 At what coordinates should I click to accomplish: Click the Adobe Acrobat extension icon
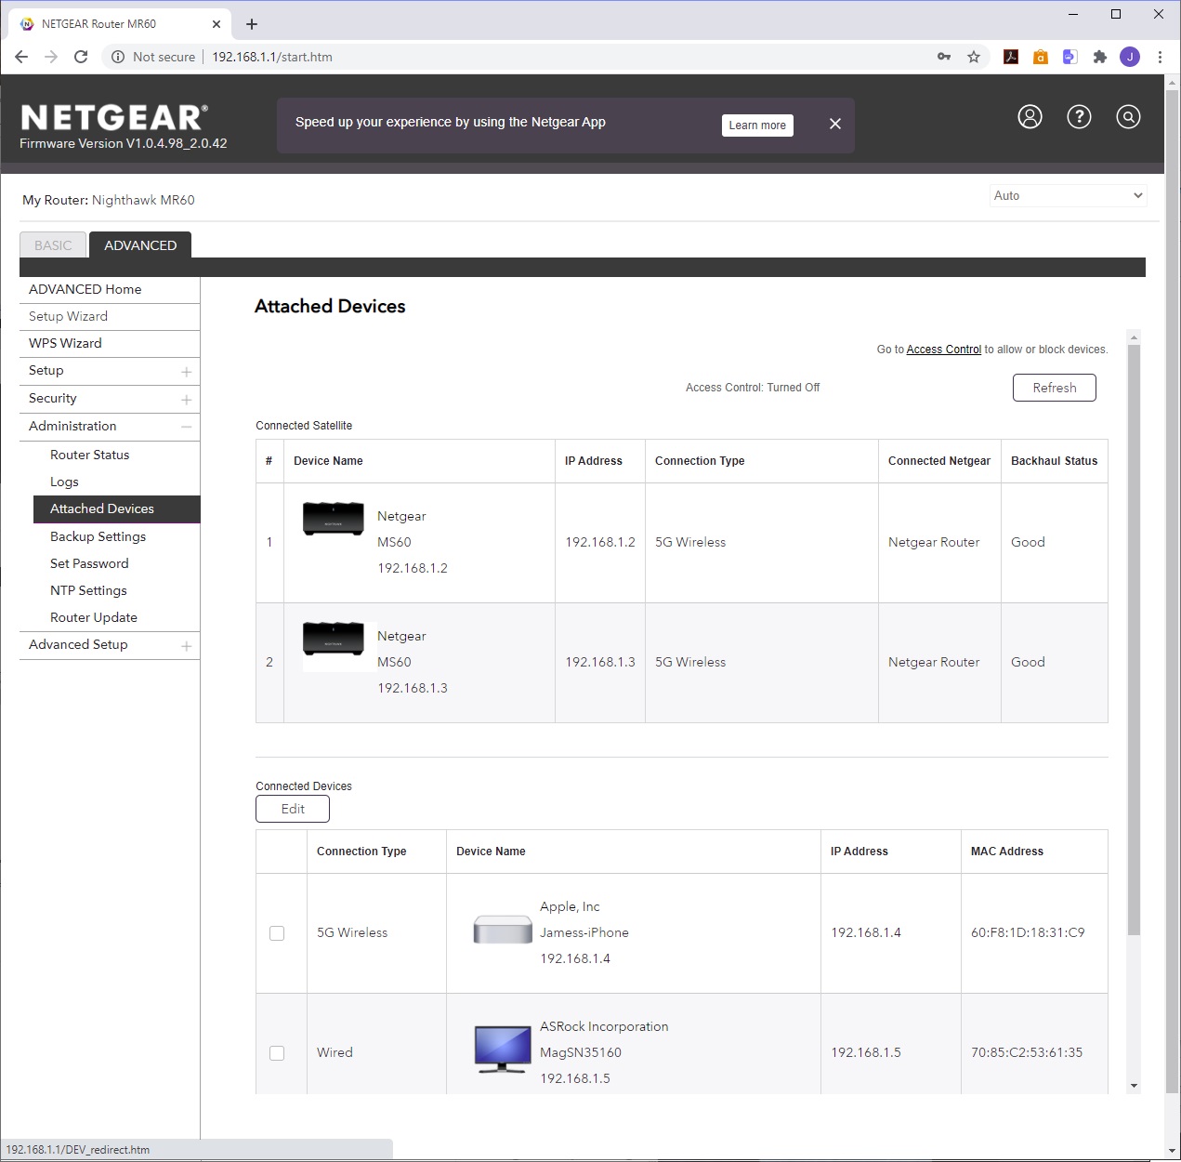[1011, 57]
